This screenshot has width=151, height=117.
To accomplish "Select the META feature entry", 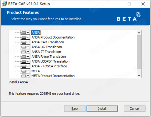I will click(36, 71).
